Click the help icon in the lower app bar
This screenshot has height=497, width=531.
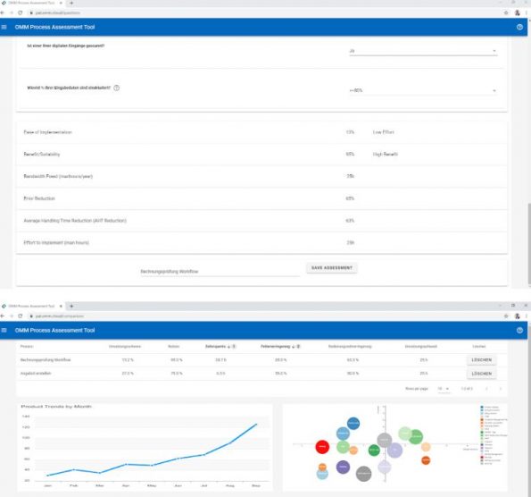click(x=519, y=330)
